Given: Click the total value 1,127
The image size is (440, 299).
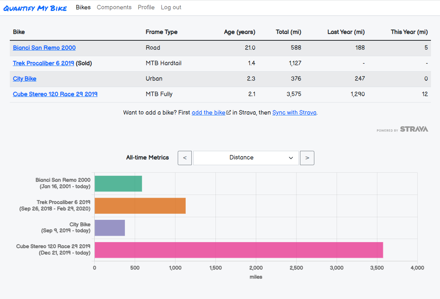Looking at the screenshot, I should pyautogui.click(x=295, y=63).
